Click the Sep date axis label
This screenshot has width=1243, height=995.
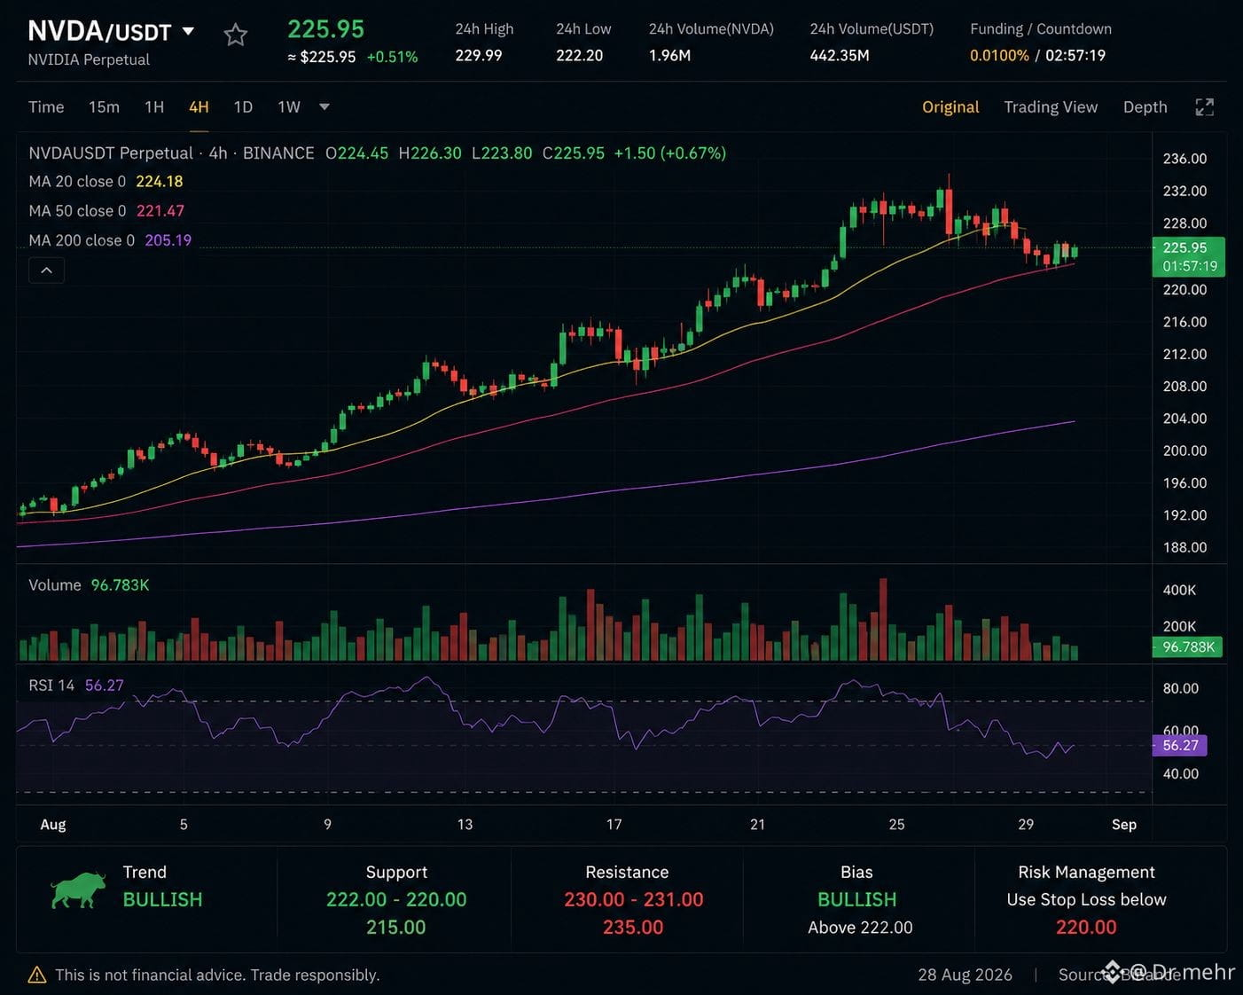[x=1124, y=825]
